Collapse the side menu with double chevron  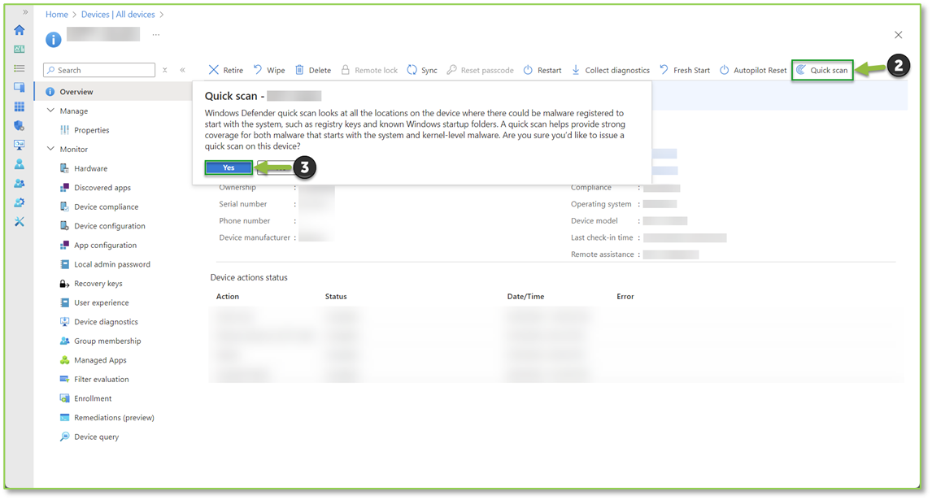[182, 70]
